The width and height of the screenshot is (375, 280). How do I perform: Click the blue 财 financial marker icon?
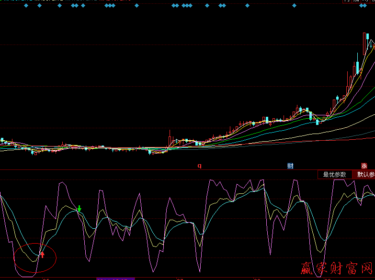(x=290, y=166)
